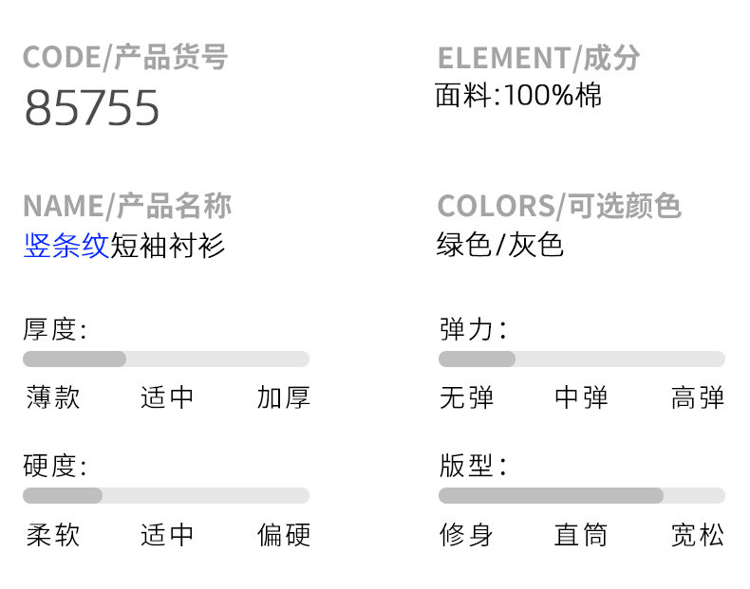The height and width of the screenshot is (589, 750).
Task: Click the 硬度 hardness slider bar
Action: tap(166, 495)
